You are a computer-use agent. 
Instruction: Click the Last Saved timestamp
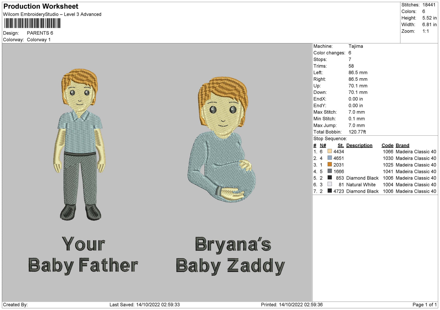(x=145, y=305)
